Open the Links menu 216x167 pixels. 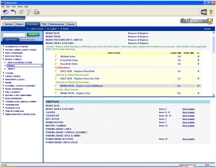click(14, 6)
